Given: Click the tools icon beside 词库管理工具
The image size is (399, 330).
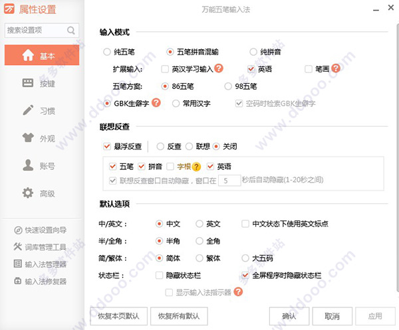Looking at the screenshot, I should pos(18,246).
